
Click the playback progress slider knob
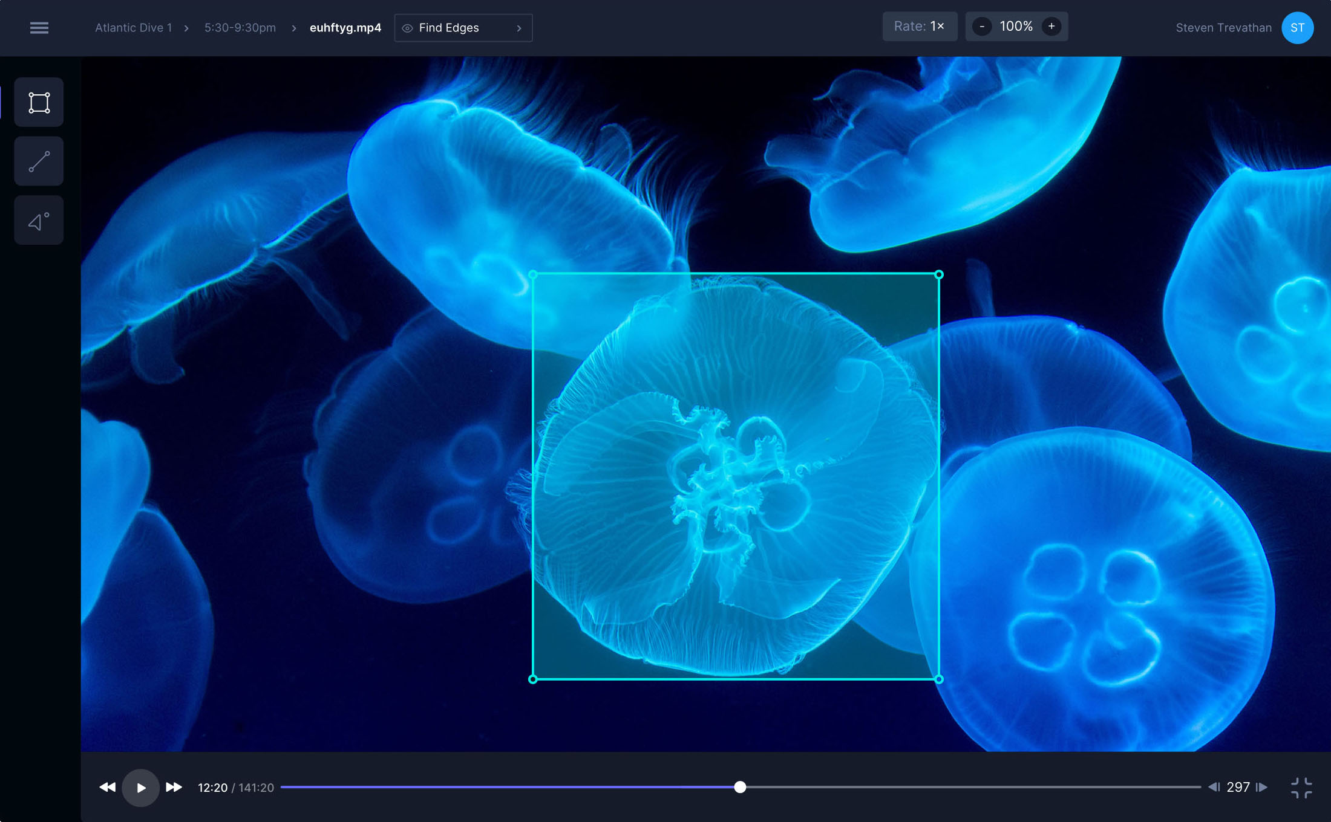point(740,787)
